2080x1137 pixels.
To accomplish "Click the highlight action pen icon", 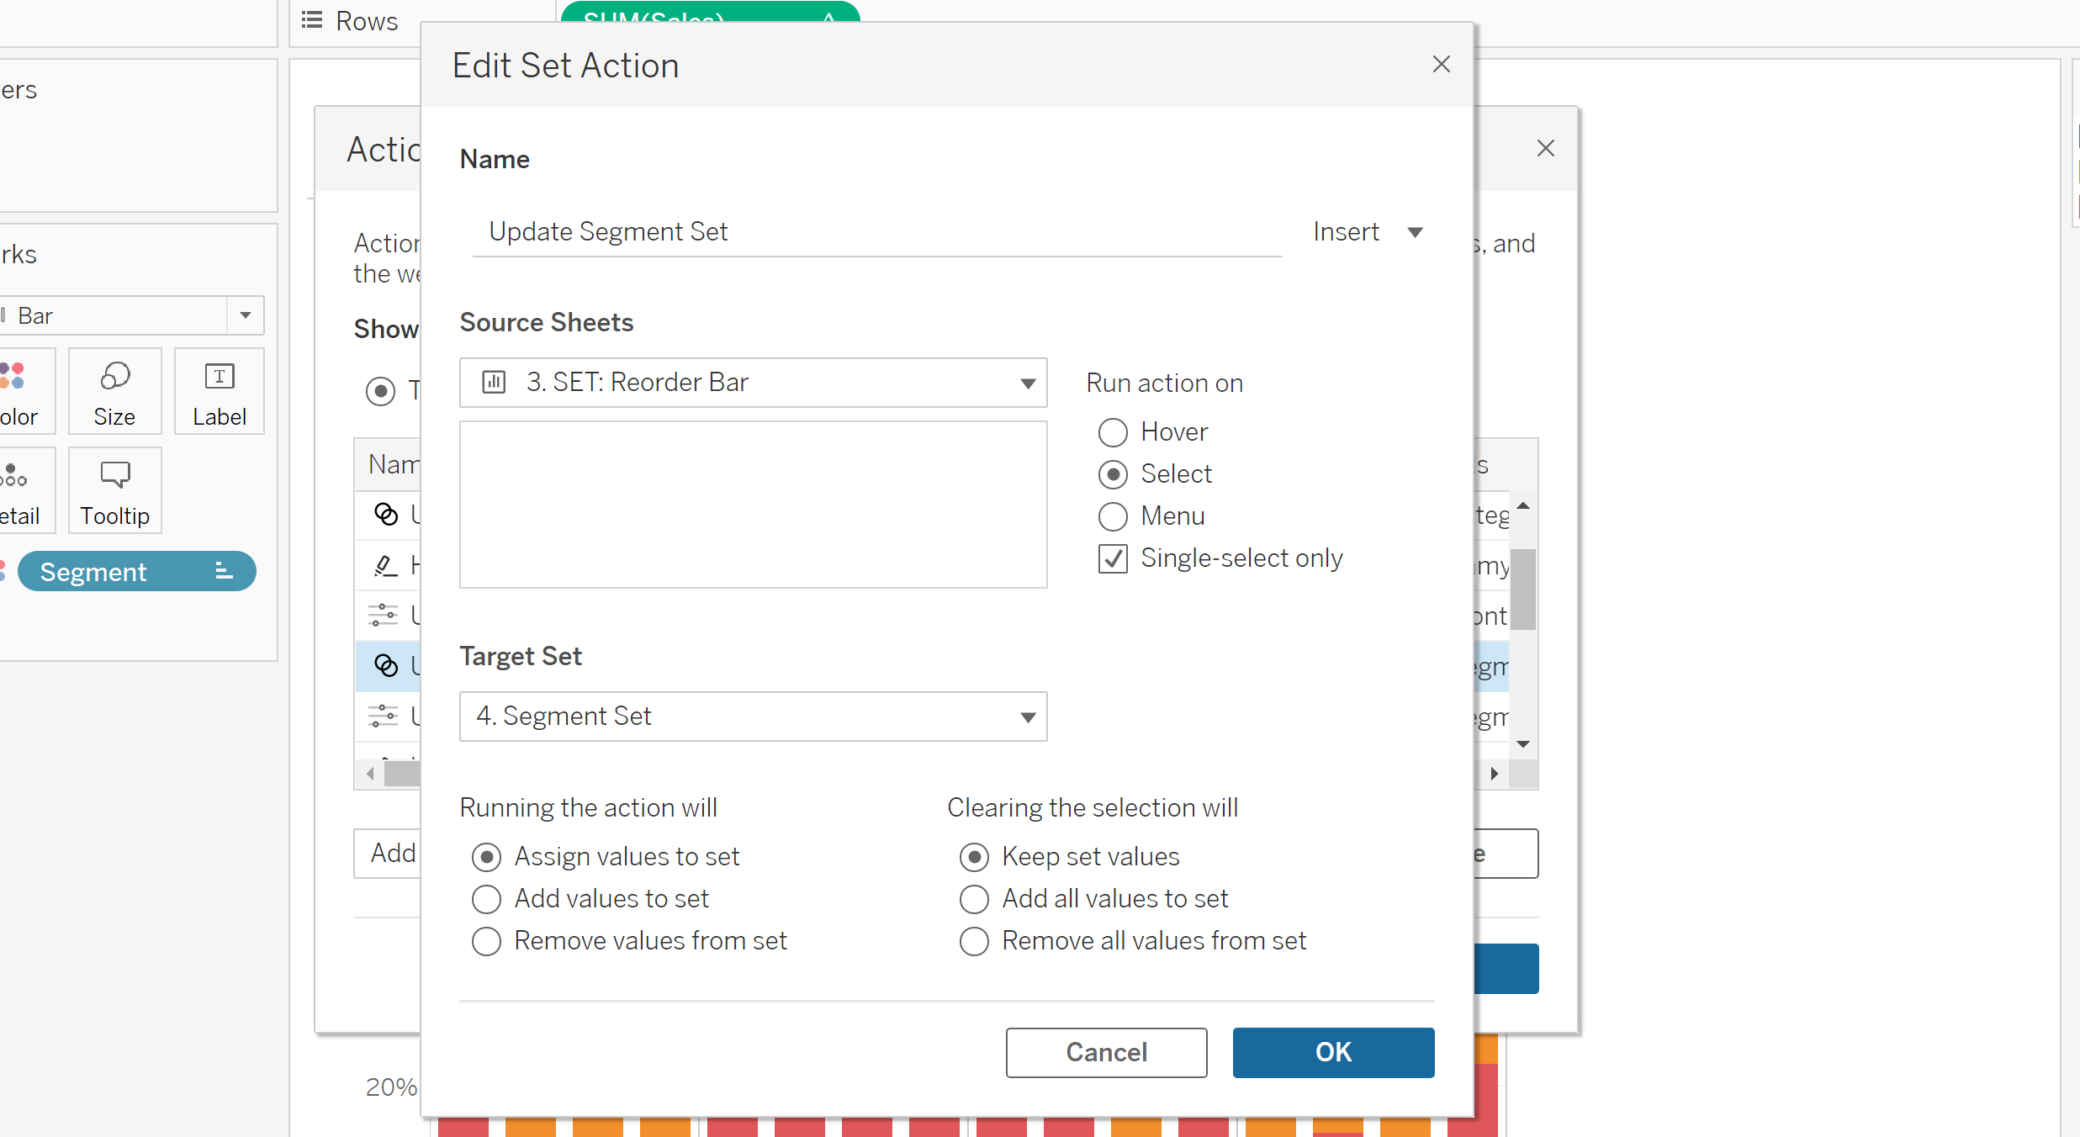I will (x=385, y=565).
